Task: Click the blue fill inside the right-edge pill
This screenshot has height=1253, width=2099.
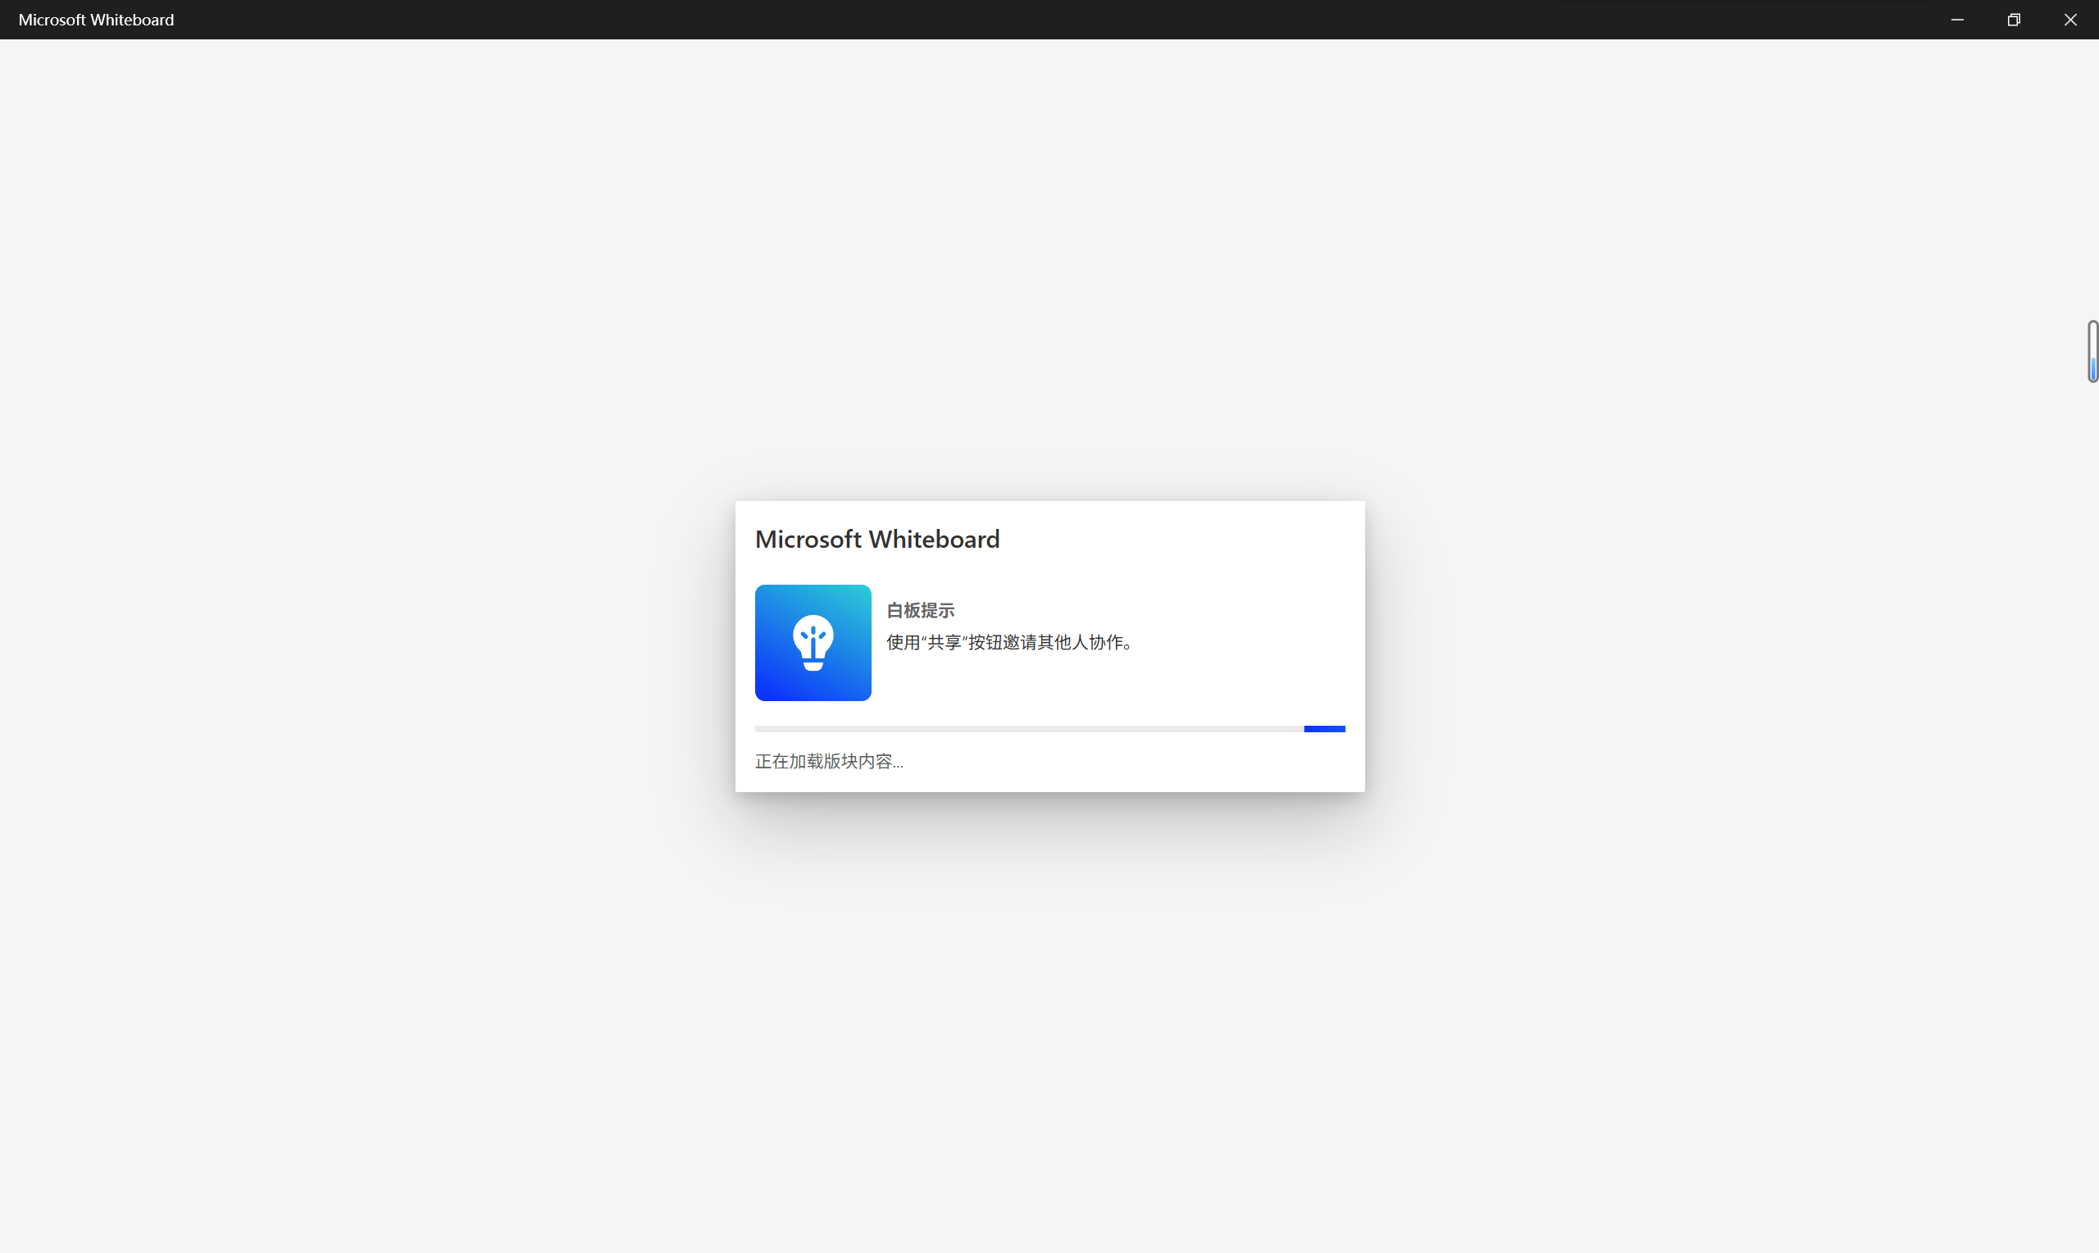Action: tap(2094, 369)
